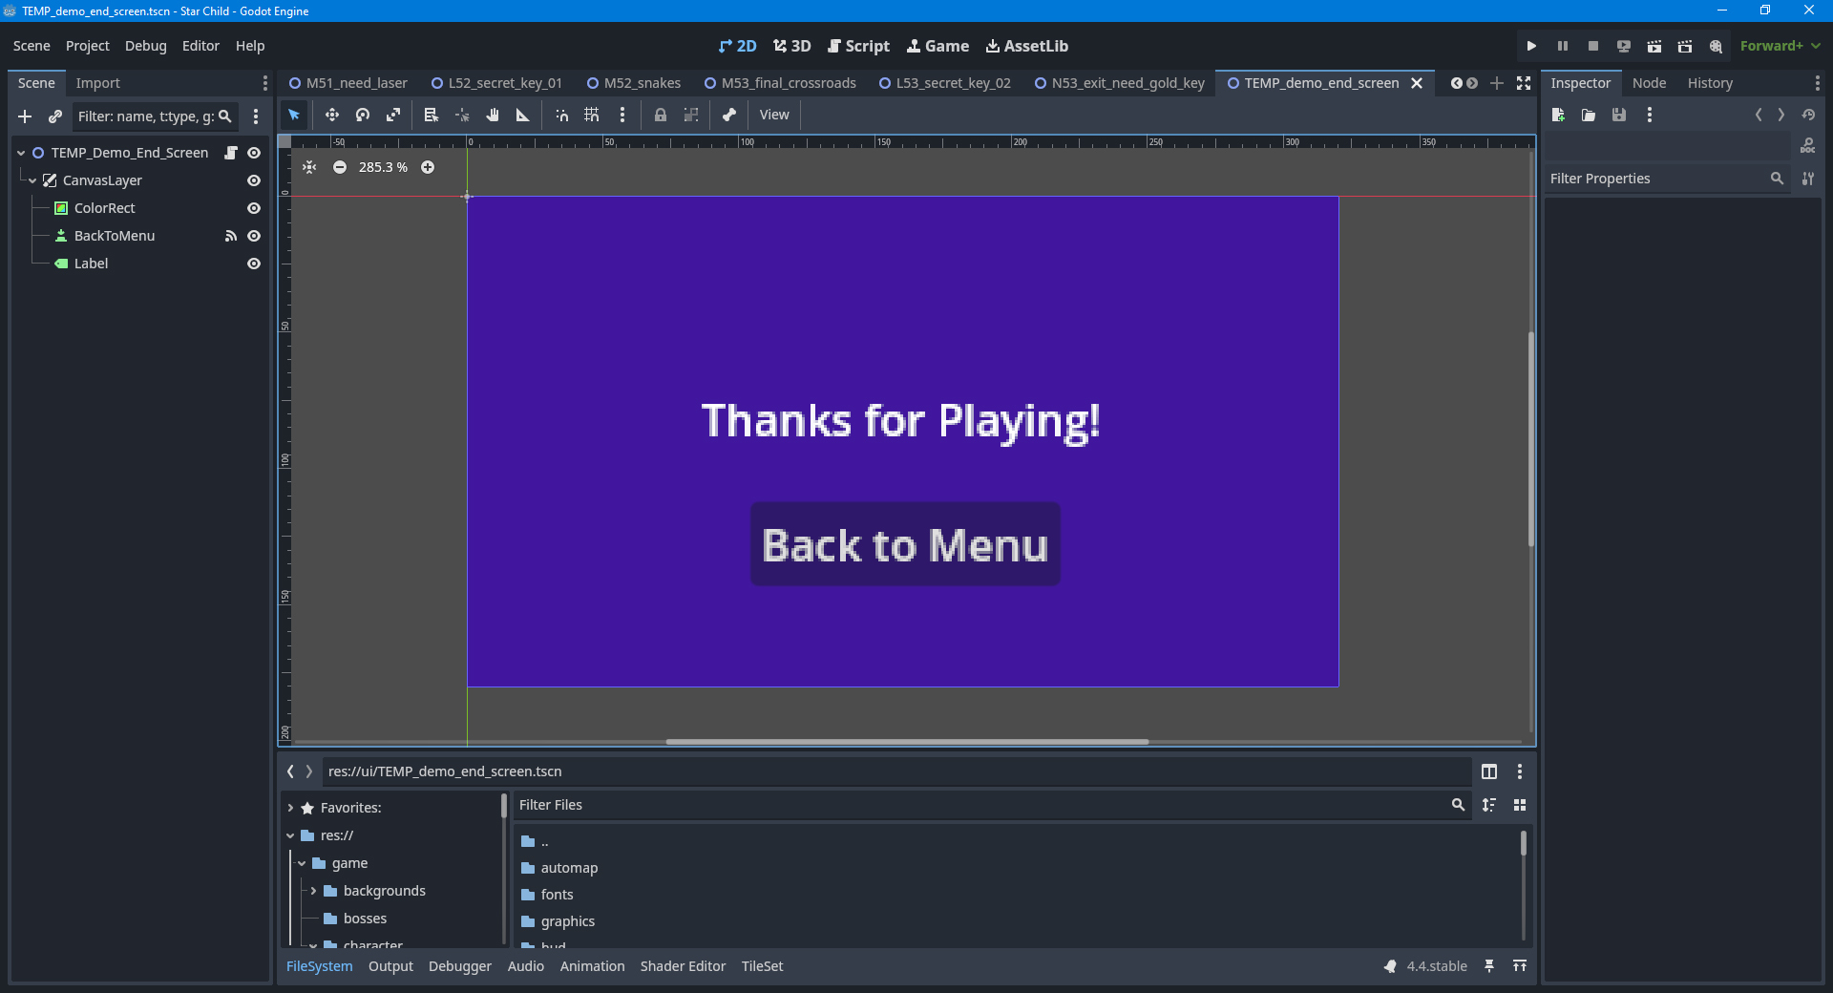Hide the CanvasLayer node

click(254, 180)
